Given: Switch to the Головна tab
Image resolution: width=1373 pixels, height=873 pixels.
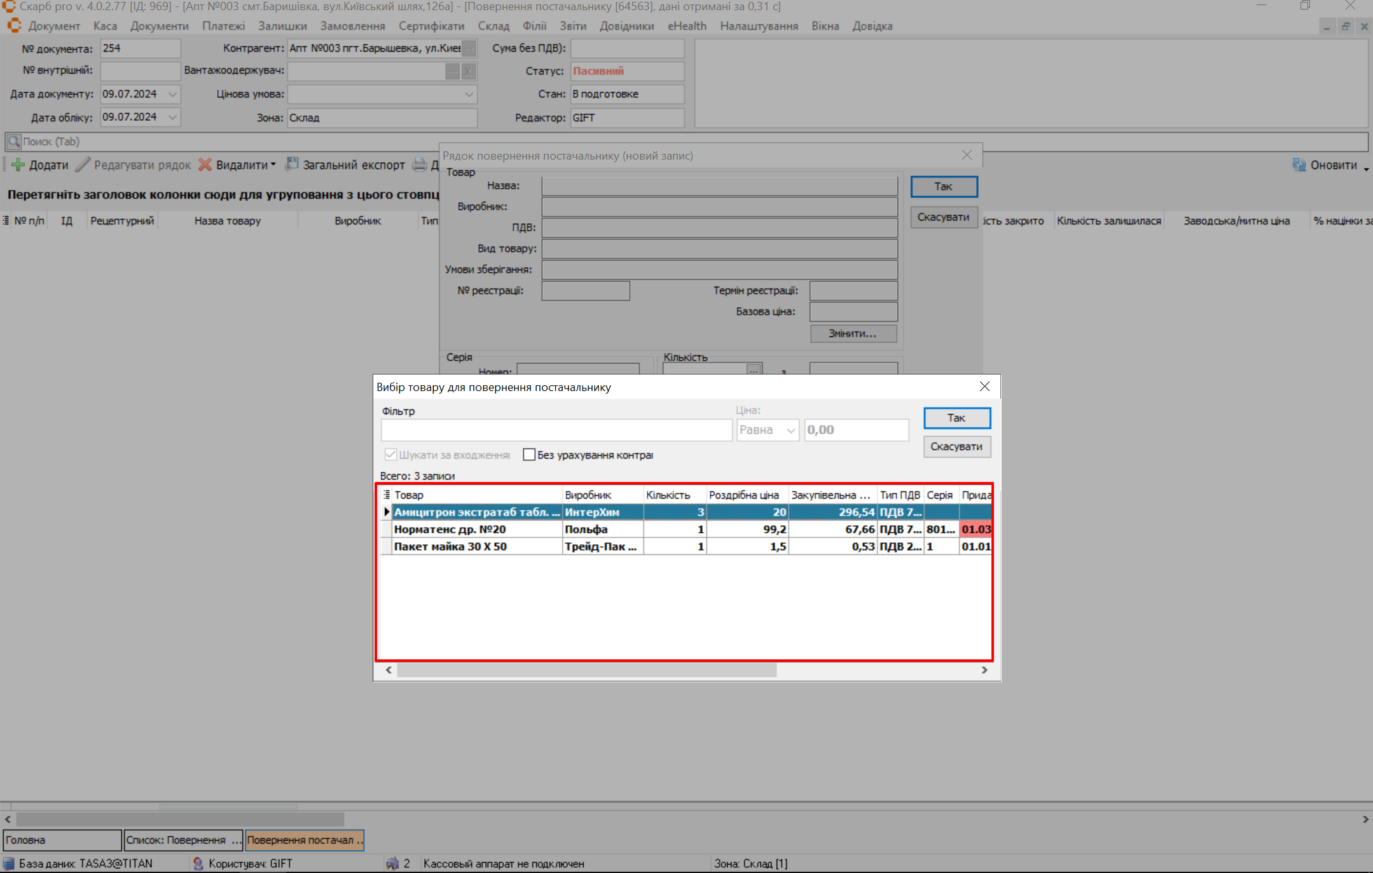Looking at the screenshot, I should pos(62,840).
